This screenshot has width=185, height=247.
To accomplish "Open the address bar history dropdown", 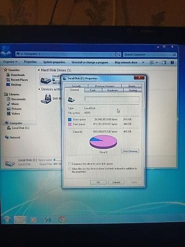I will pos(113,55).
